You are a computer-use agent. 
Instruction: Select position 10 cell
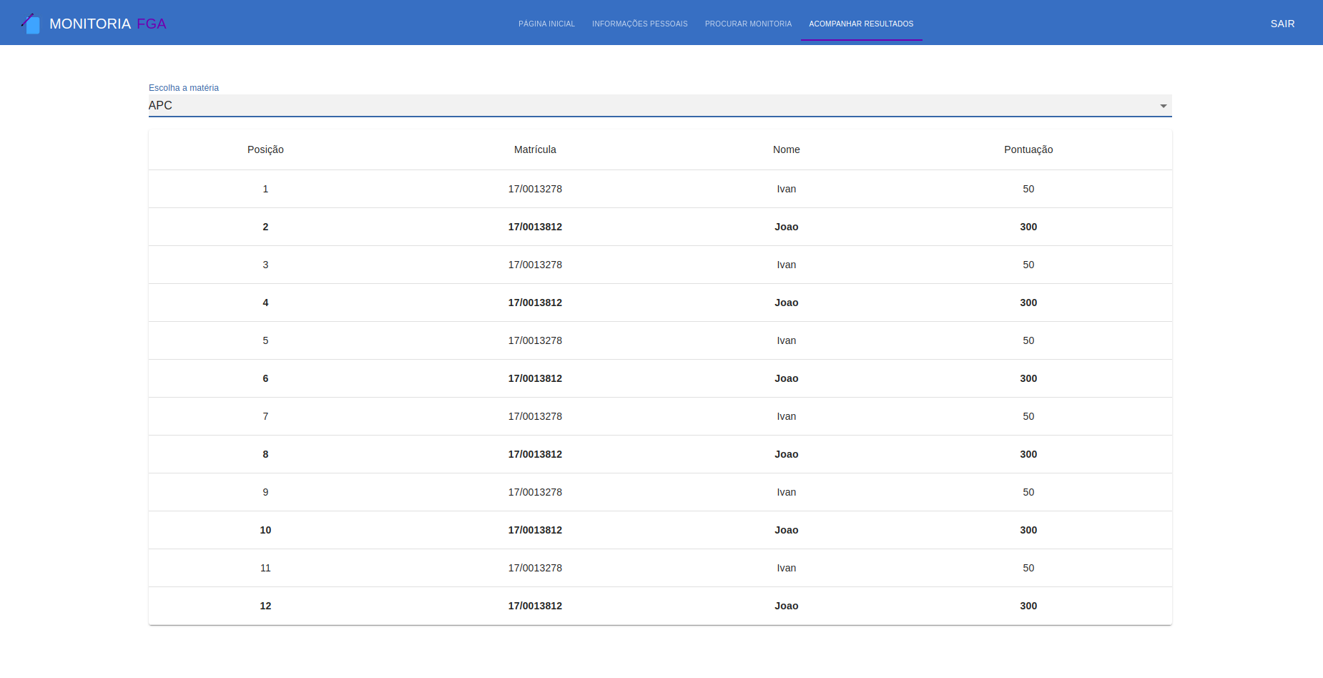pos(265,530)
